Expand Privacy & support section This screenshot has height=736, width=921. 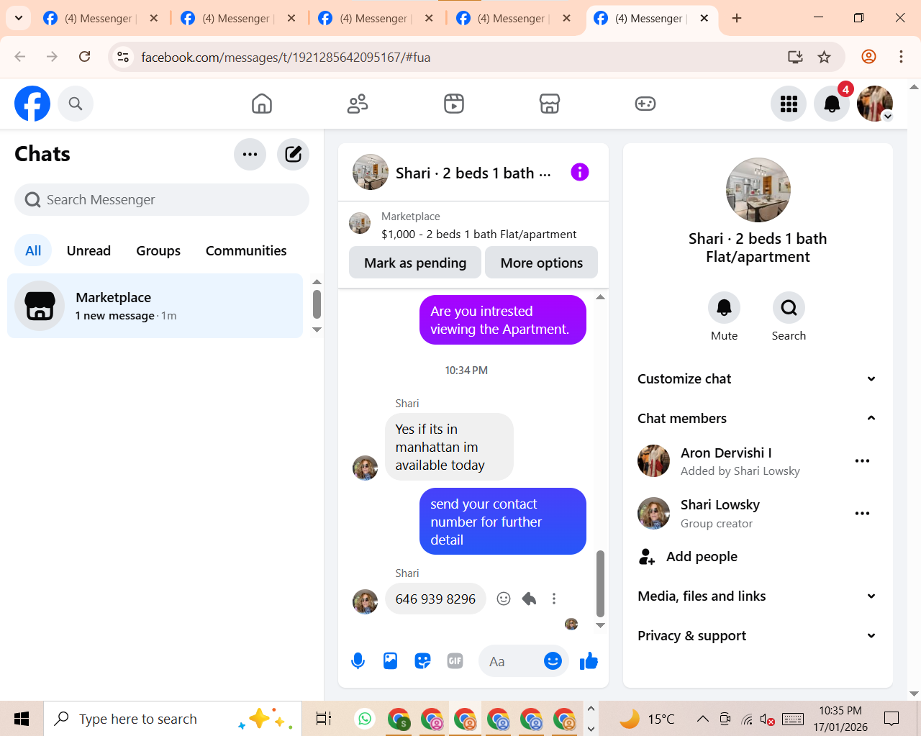point(757,636)
